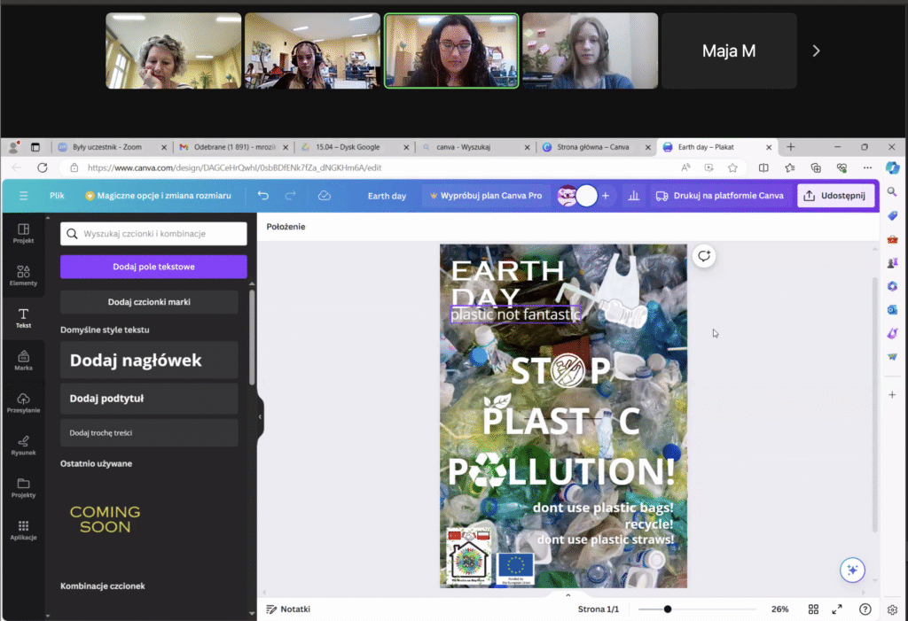
Task: Expand the page thumbnails chevron at bottom
Action: coord(567,595)
